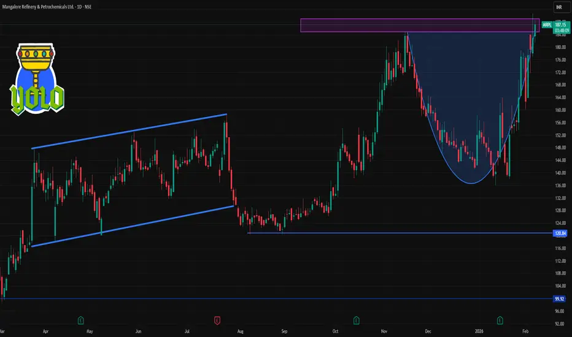Click the Feb label on the time axis
Viewport: 572px width, 337px height.
point(525,331)
